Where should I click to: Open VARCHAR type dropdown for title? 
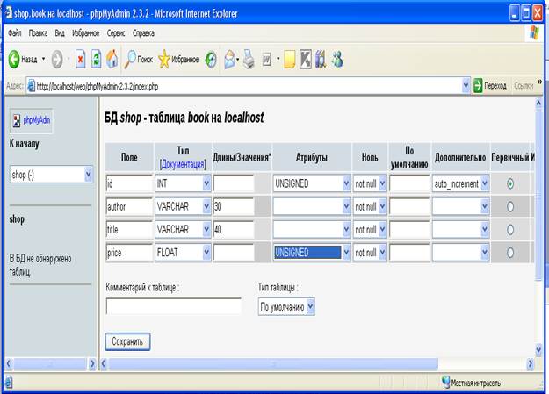tap(183, 230)
